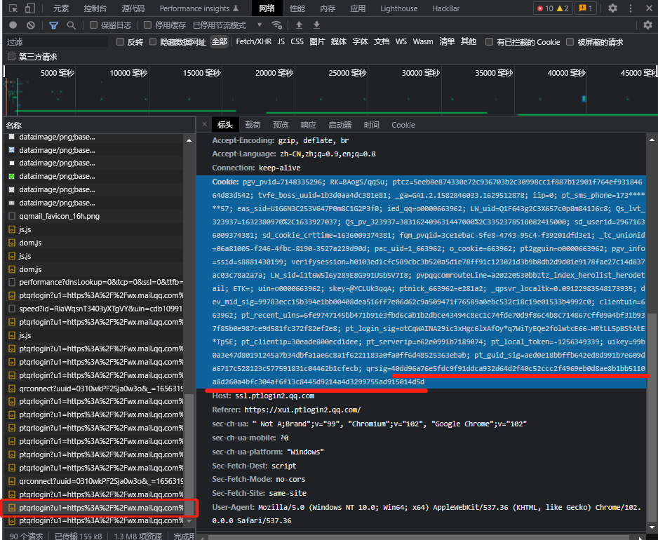Click the import HAR upload arrow
Viewport: 658px width, 540px height.
299,25
